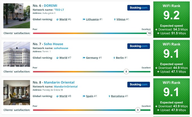
Task: Click download arrow icon beside 43.9 Mbps
Action: (x=156, y=106)
